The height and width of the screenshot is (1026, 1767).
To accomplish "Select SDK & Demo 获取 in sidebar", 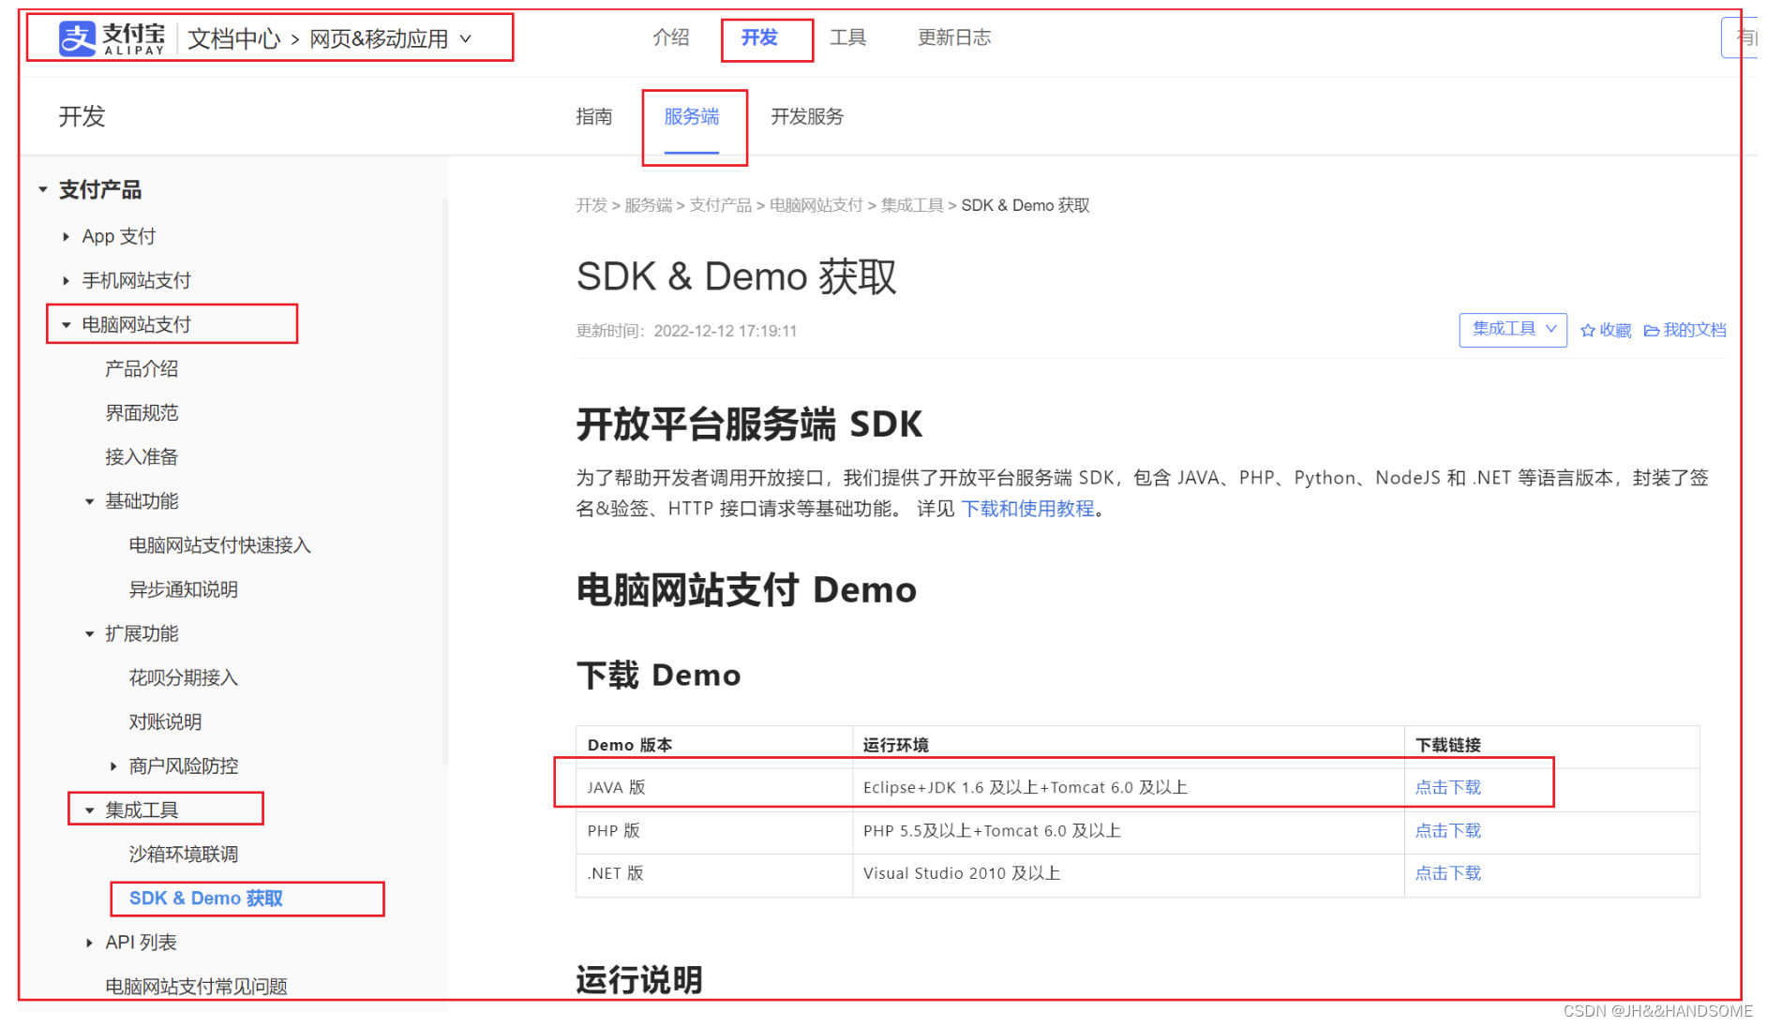I will point(206,898).
